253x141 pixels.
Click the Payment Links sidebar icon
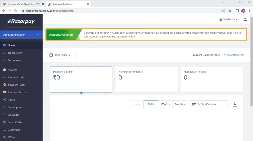4,77
